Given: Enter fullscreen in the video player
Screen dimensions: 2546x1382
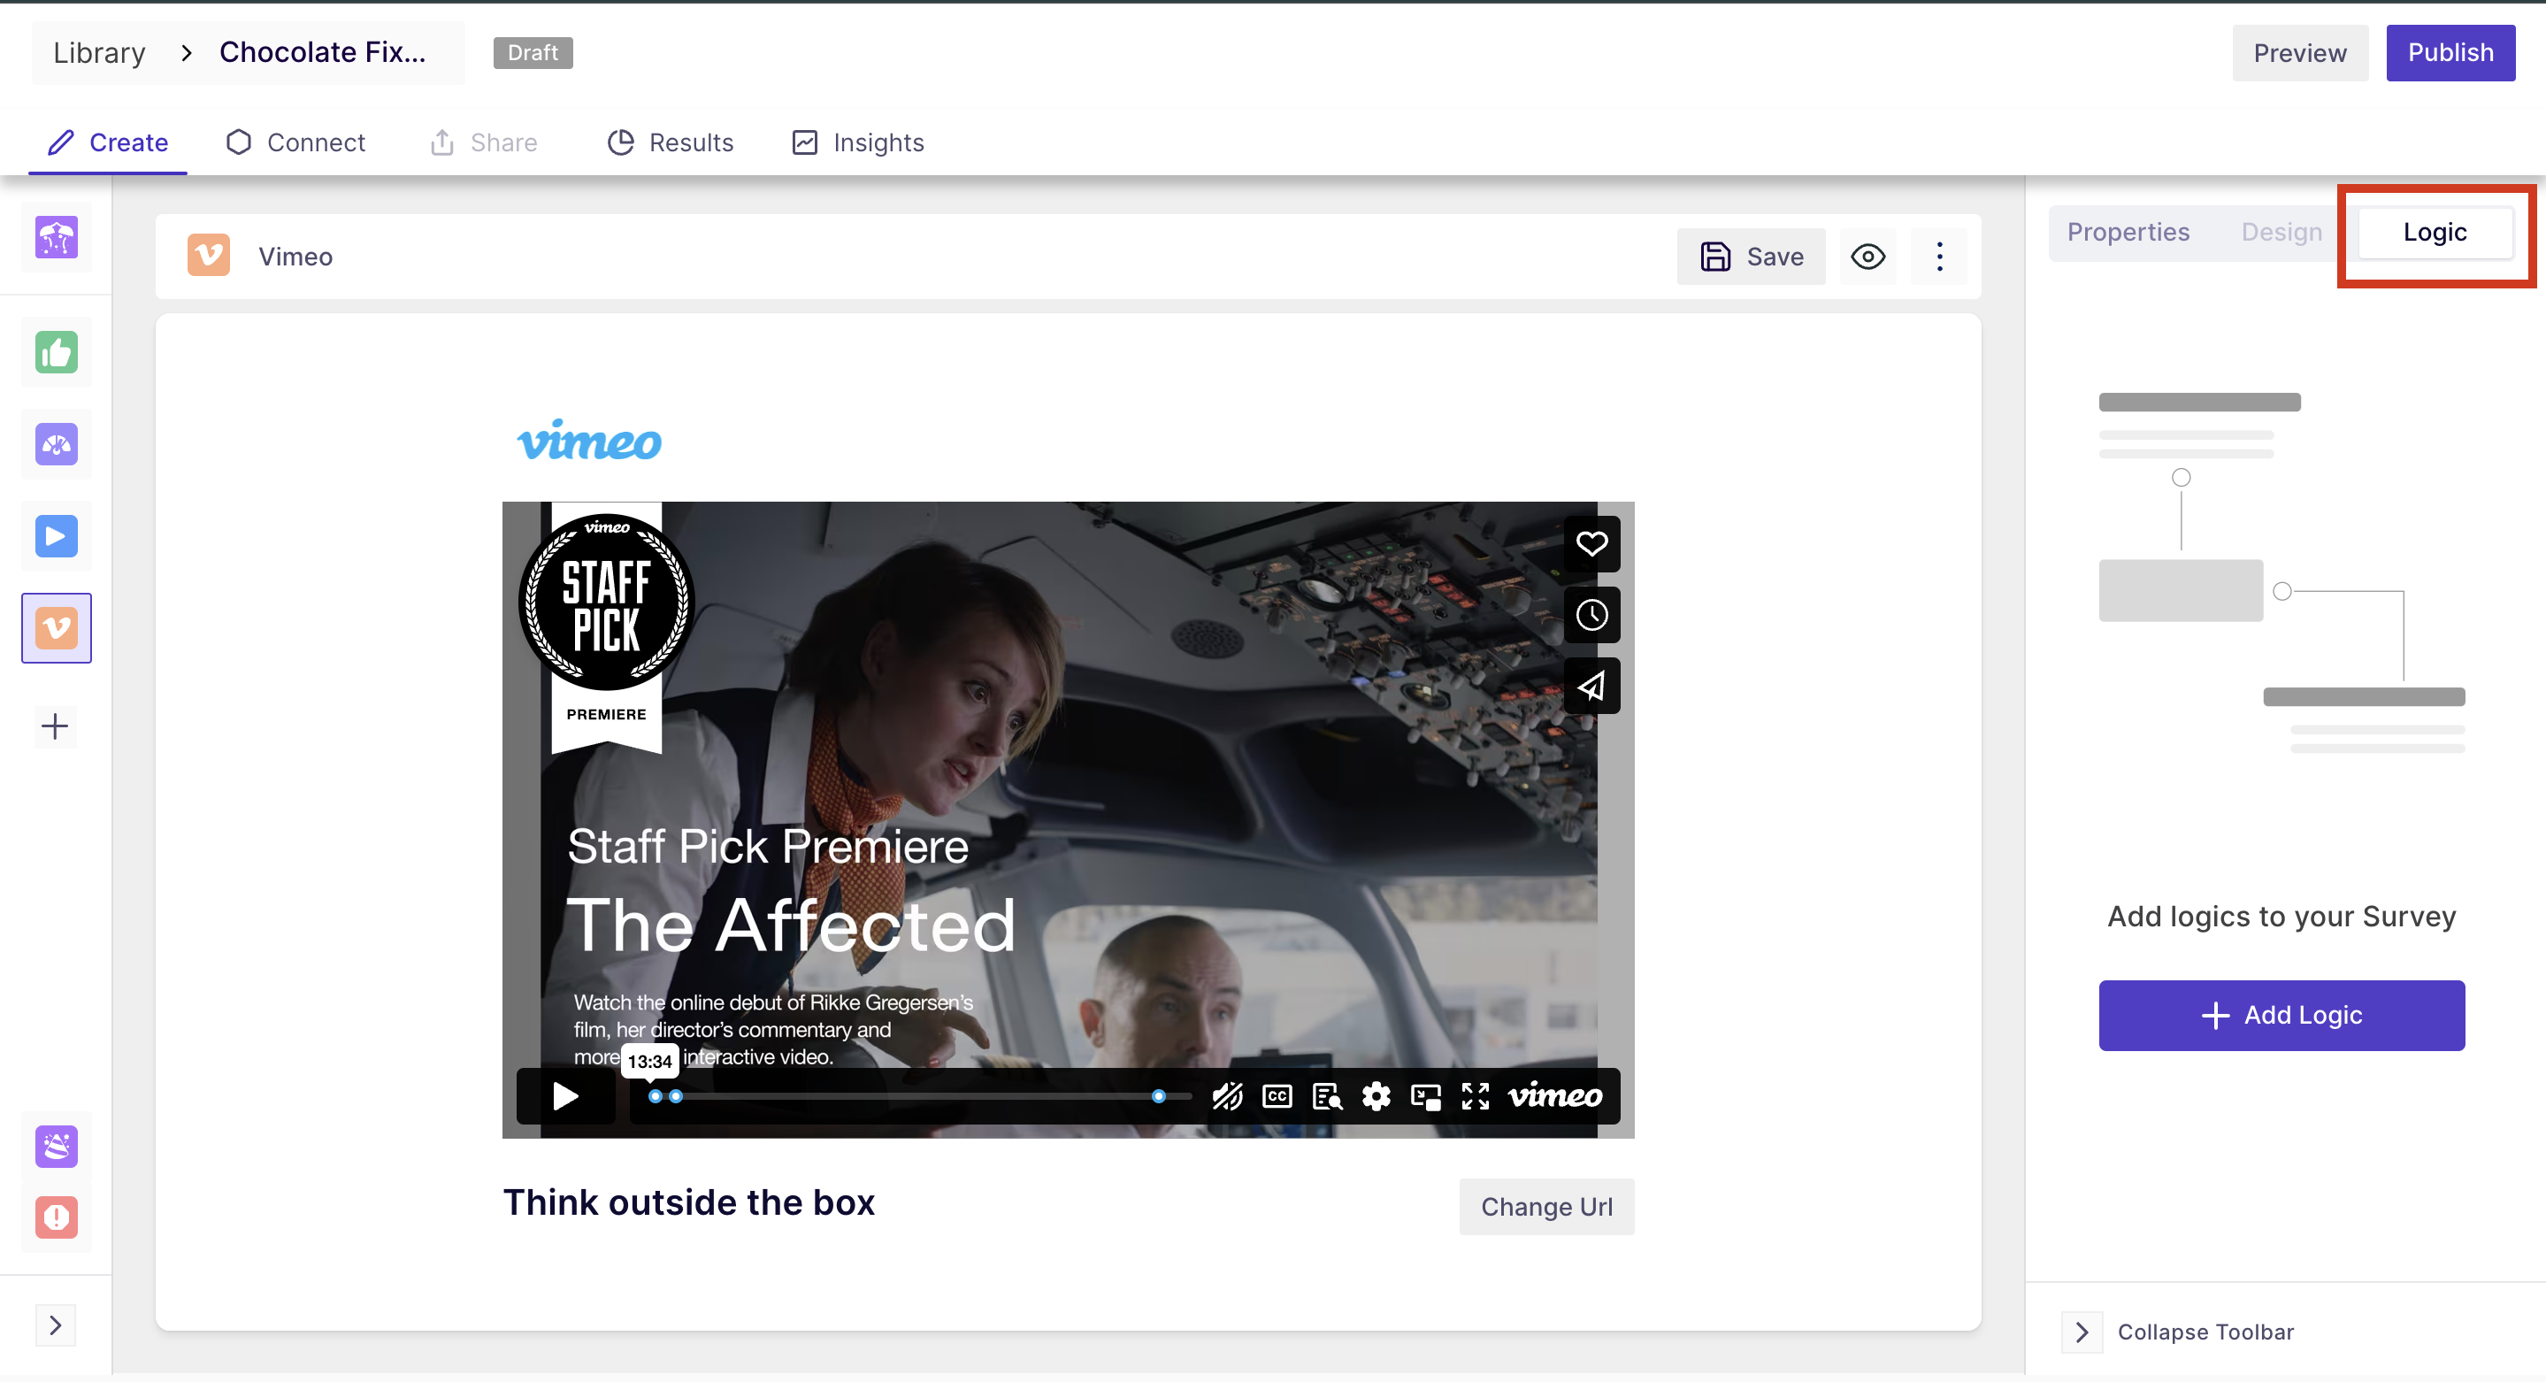Looking at the screenshot, I should [1475, 1095].
